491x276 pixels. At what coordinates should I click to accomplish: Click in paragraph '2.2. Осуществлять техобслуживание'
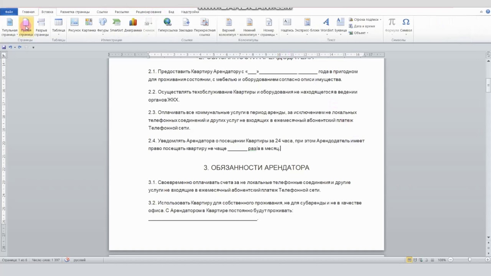pos(253,96)
